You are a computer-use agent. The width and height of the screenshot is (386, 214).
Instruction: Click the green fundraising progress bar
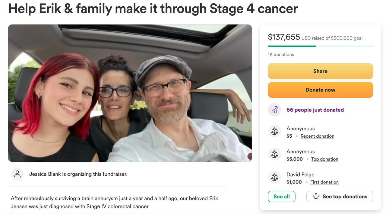tap(292, 46)
